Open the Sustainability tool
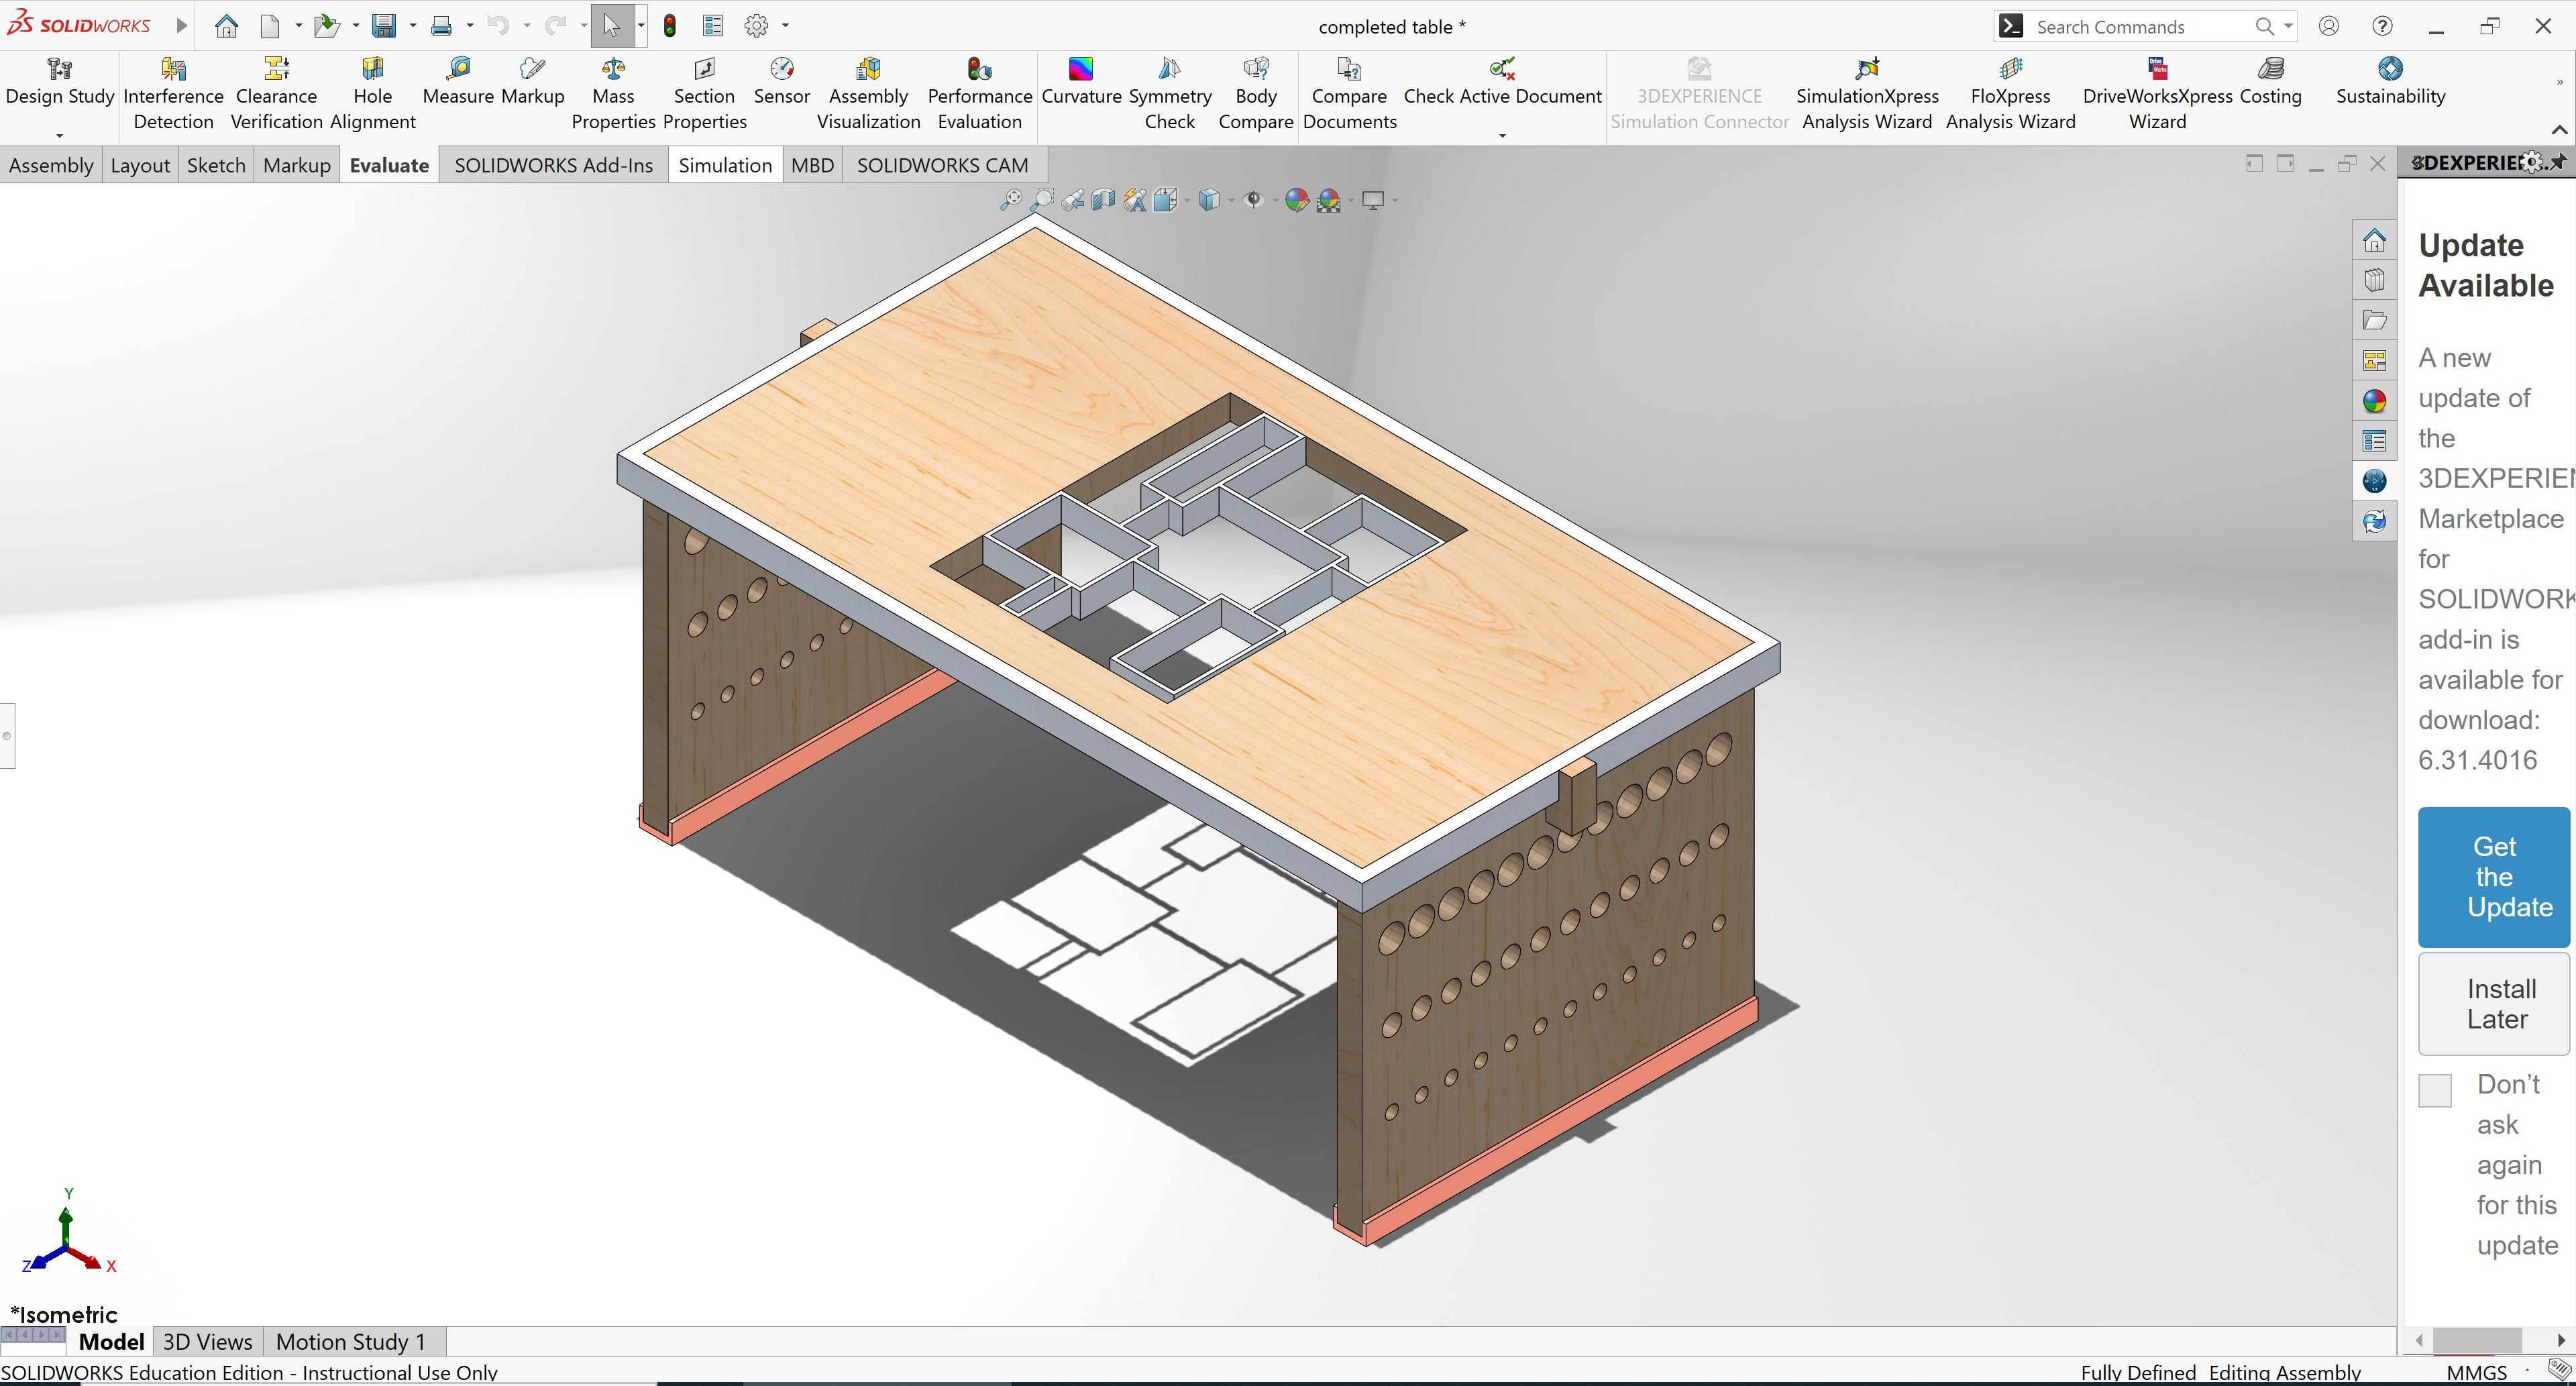2576x1386 pixels. coord(2390,82)
